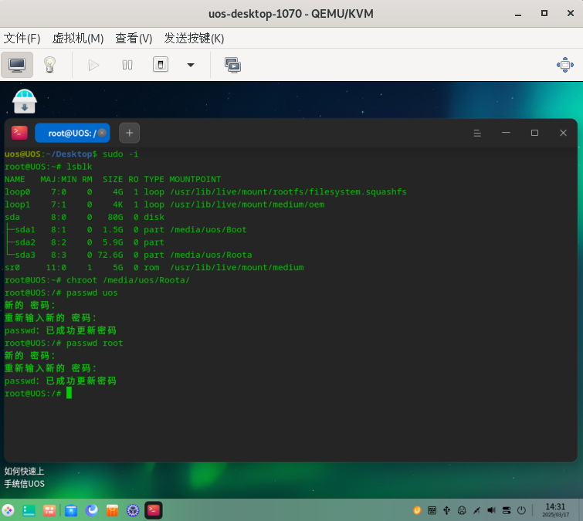Click the terminal cursor at the last prompt
This screenshot has height=521, width=583.
tap(69, 393)
